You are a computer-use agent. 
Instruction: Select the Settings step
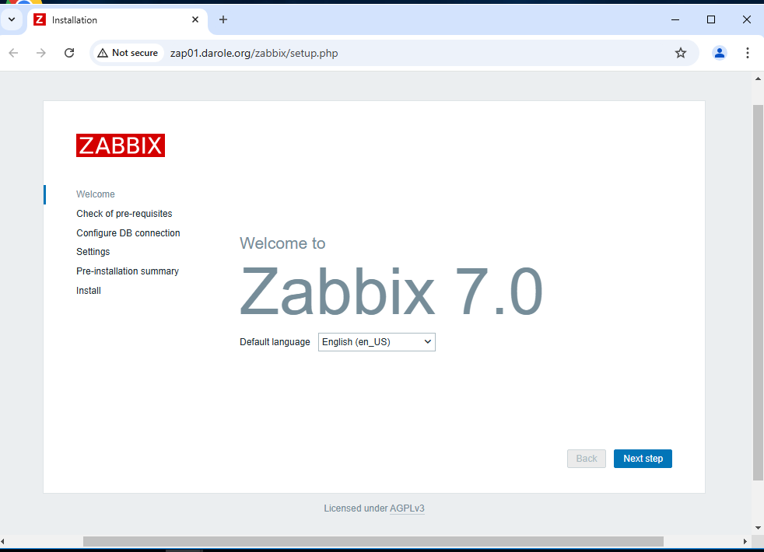pyautogui.click(x=93, y=252)
